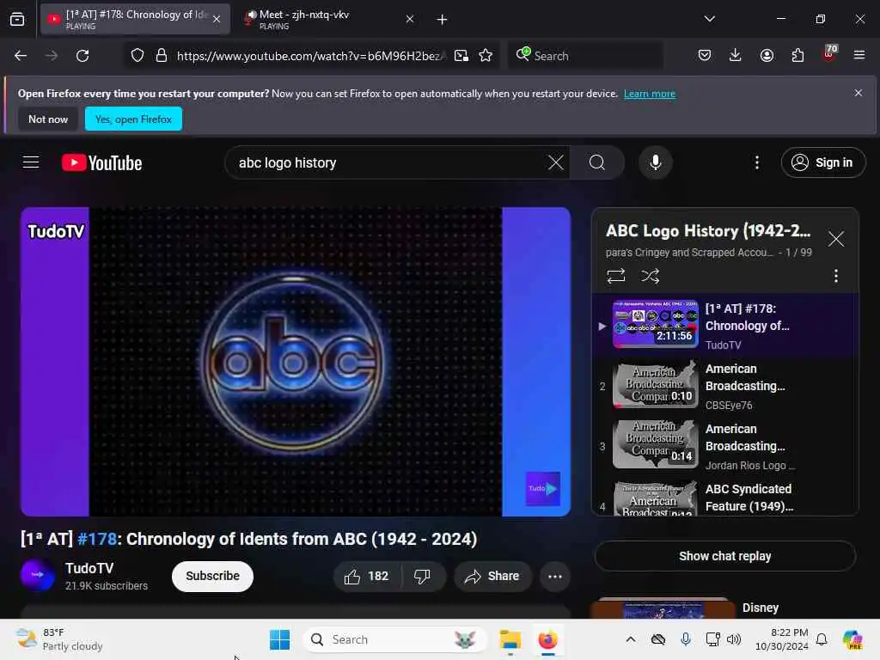Click the YouTube URL address field

click(x=311, y=56)
